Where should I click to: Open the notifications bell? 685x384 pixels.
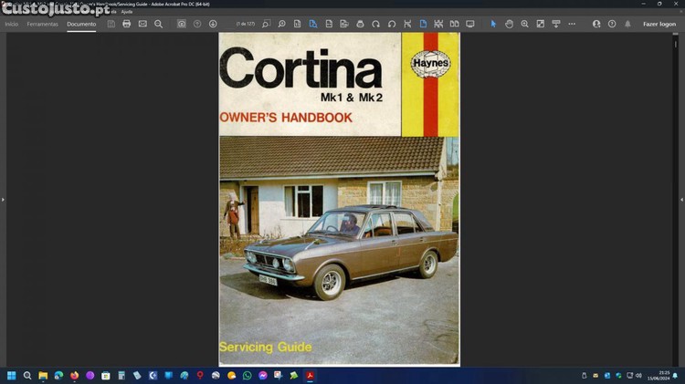coord(627,24)
